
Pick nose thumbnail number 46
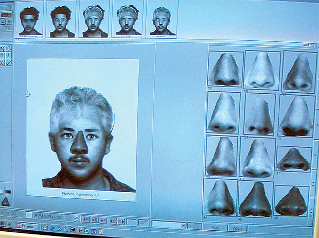pyautogui.click(x=255, y=199)
